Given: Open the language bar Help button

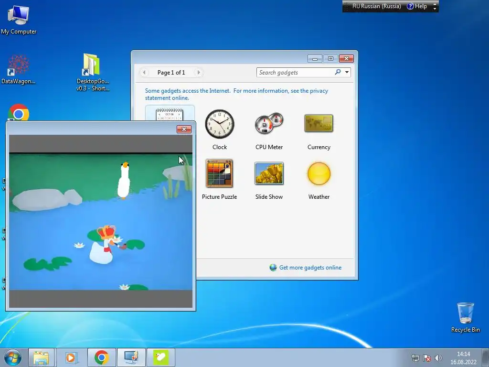Looking at the screenshot, I should point(417,6).
